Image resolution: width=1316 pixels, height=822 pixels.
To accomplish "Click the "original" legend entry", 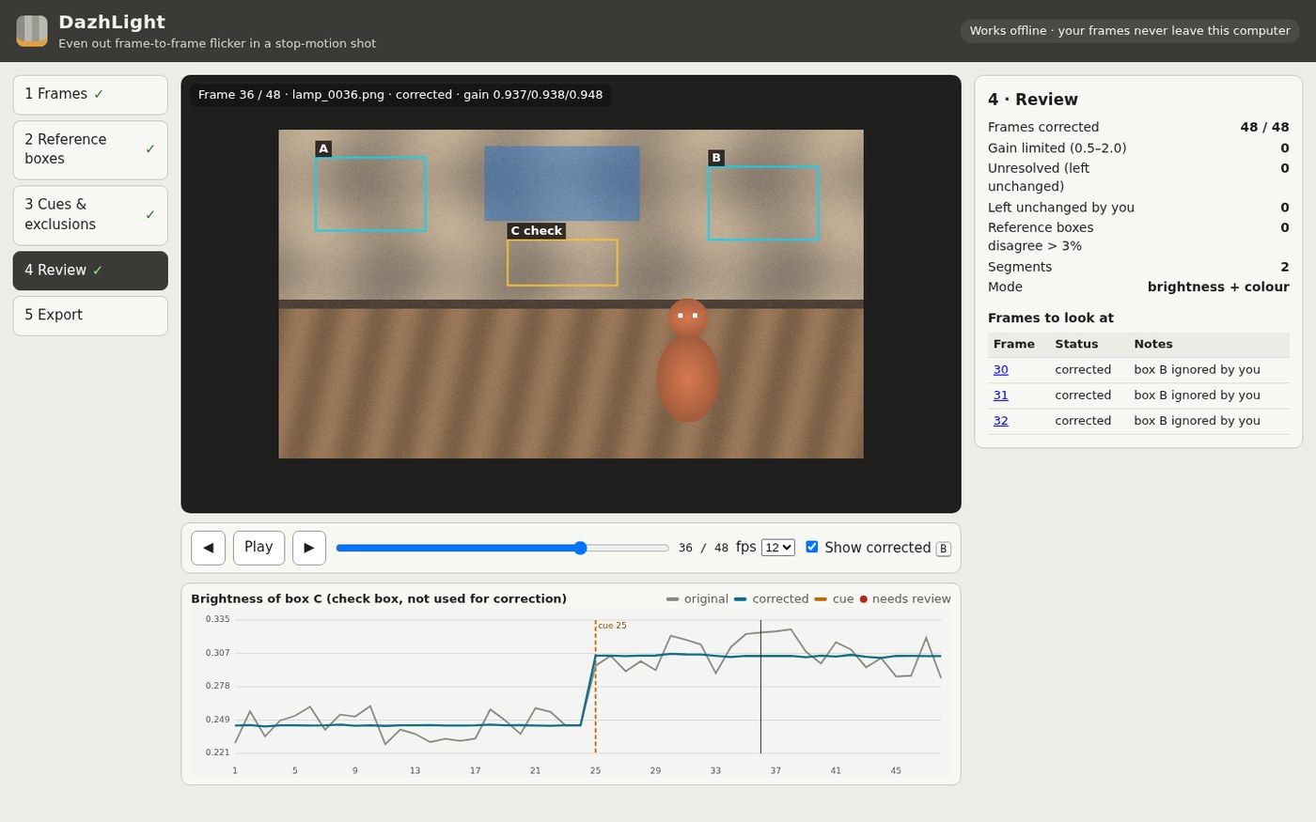I will pos(697,599).
